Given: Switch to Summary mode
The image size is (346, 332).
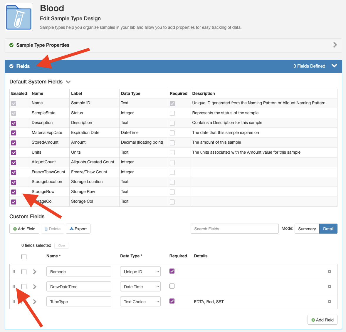Looking at the screenshot, I should [307, 229].
